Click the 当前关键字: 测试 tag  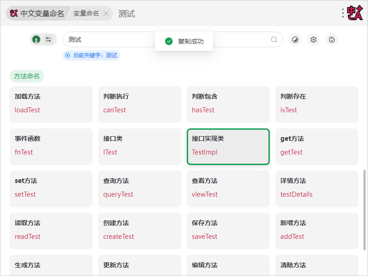91,55
